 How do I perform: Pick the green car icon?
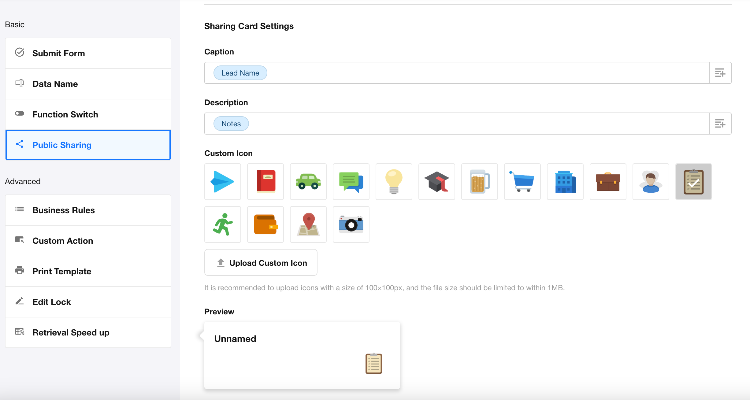[x=308, y=182]
